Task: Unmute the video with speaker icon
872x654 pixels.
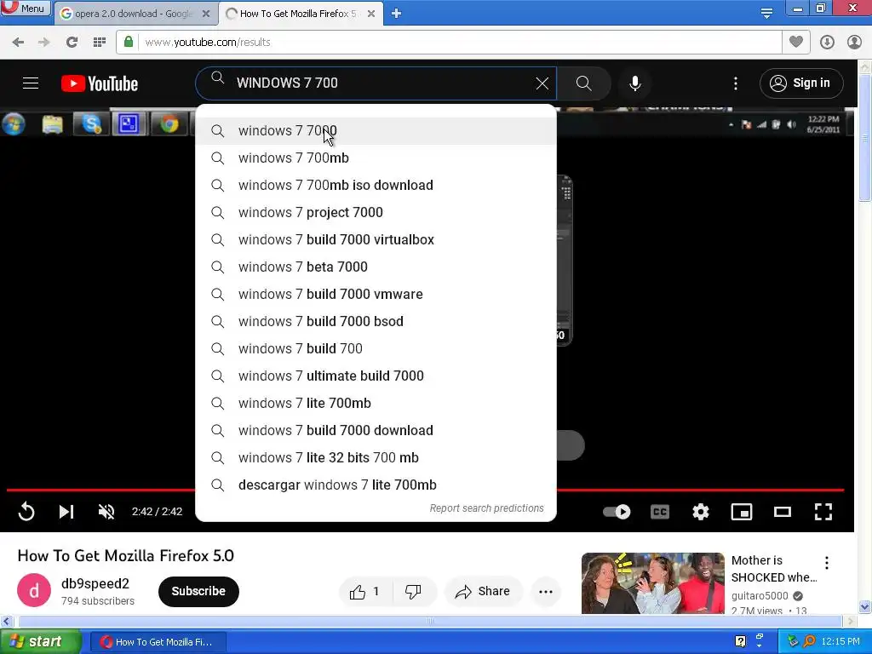Action: point(106,512)
